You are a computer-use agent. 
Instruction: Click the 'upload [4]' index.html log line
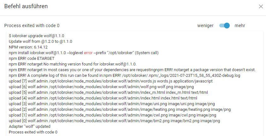(x=103, y=98)
